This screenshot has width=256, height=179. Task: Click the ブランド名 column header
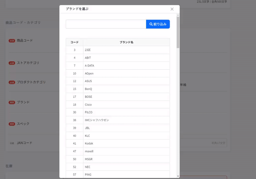tap(126, 42)
